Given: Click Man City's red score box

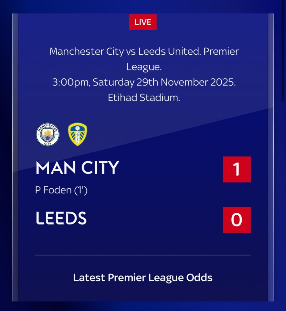Looking at the screenshot, I should pos(237,169).
